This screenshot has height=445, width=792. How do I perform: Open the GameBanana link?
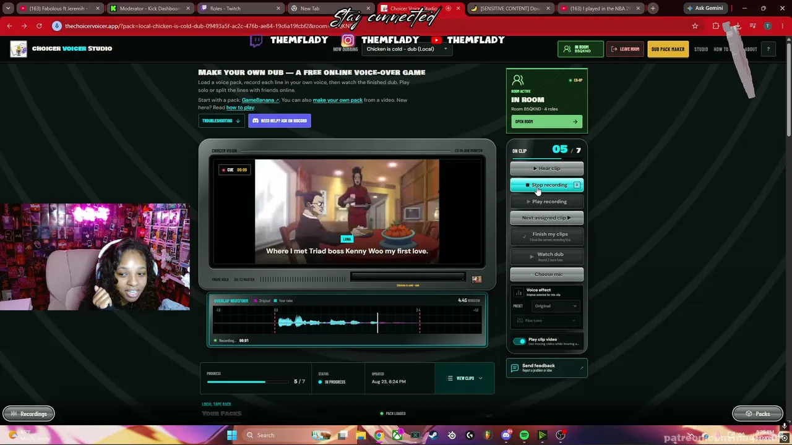260,100
